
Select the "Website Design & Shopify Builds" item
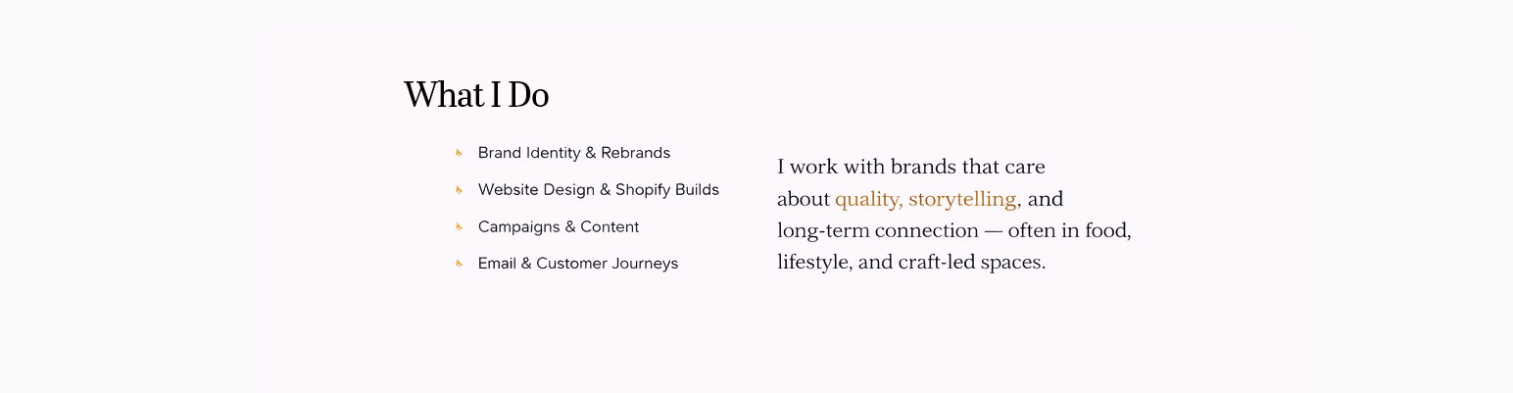(x=598, y=189)
